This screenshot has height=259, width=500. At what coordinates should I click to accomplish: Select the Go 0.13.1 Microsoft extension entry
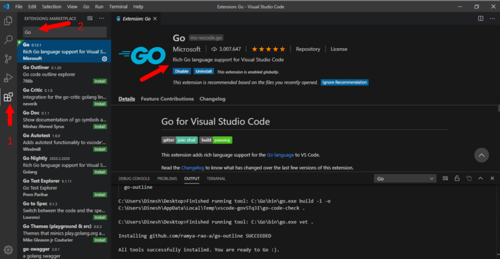[64, 51]
